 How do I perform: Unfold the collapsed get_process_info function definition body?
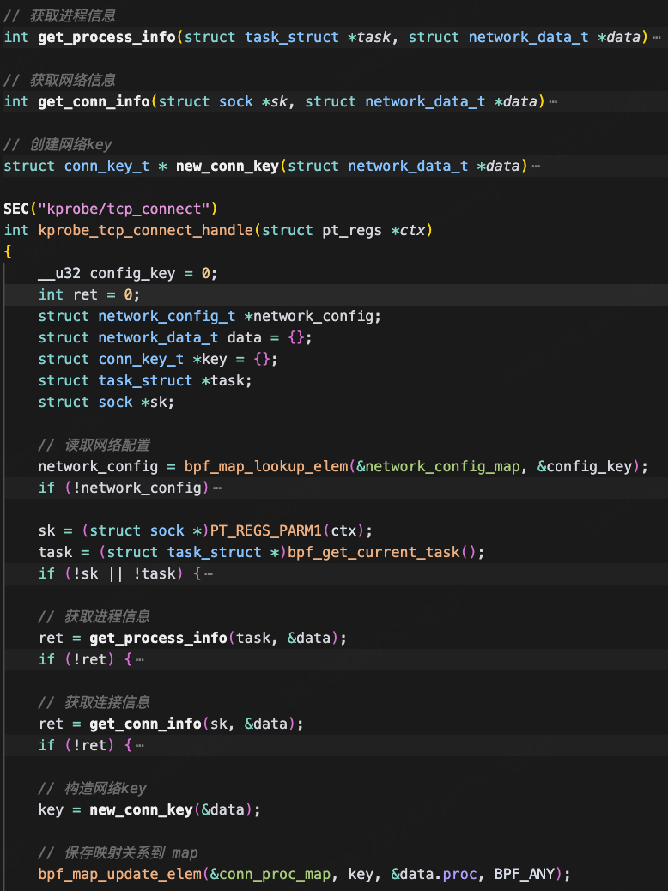click(x=657, y=38)
